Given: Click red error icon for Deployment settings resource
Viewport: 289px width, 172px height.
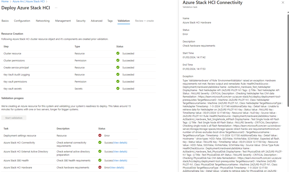Looking at the screenshot, I should pos(100,136).
